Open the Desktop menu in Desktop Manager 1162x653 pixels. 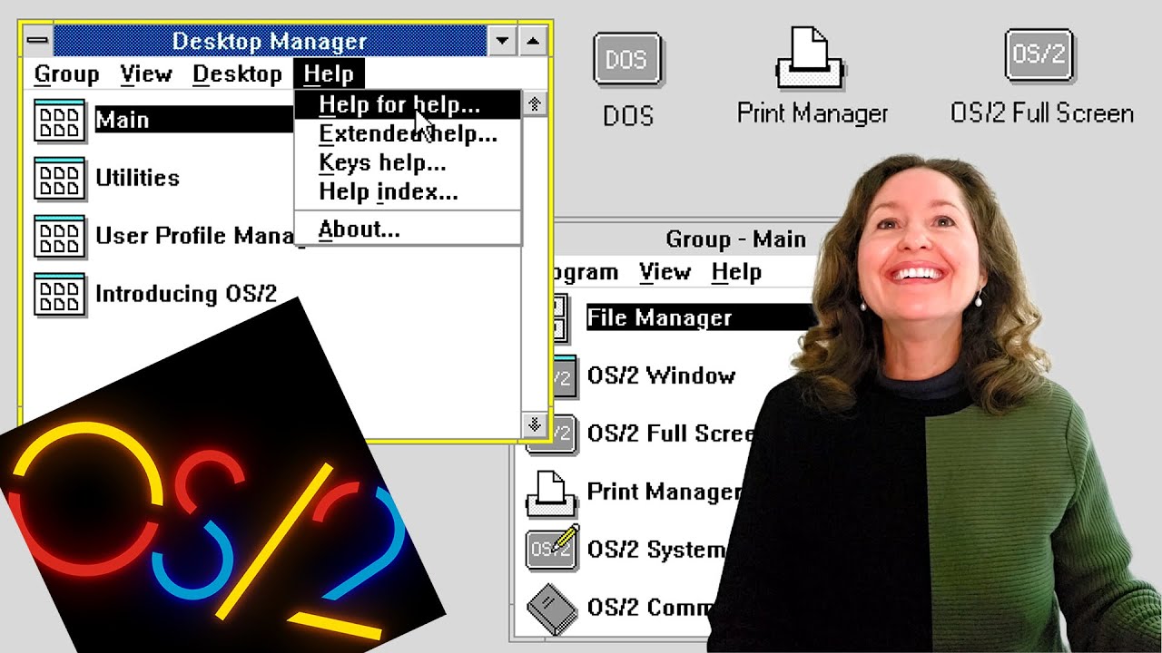[237, 73]
